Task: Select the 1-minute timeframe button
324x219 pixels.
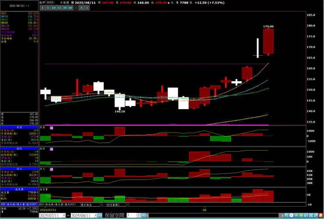Action: pyautogui.click(x=42, y=8)
